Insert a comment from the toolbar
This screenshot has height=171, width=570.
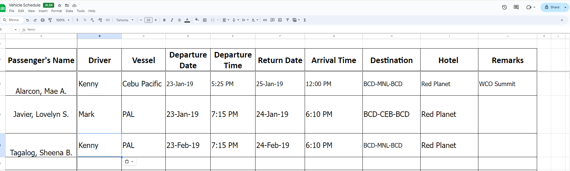point(272,20)
